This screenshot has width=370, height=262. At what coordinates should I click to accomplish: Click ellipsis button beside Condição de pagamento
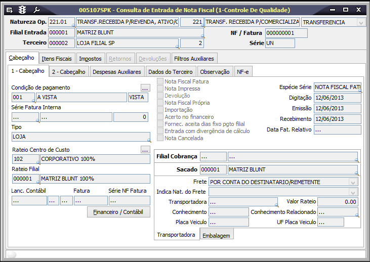coord(145,88)
